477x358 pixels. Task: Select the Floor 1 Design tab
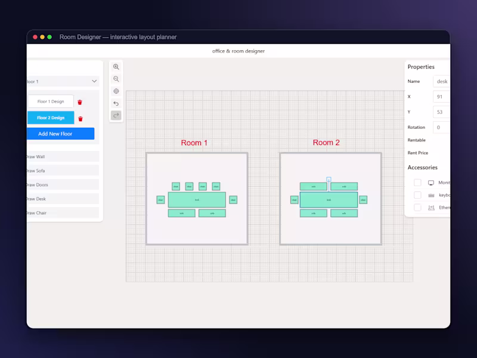(51, 101)
